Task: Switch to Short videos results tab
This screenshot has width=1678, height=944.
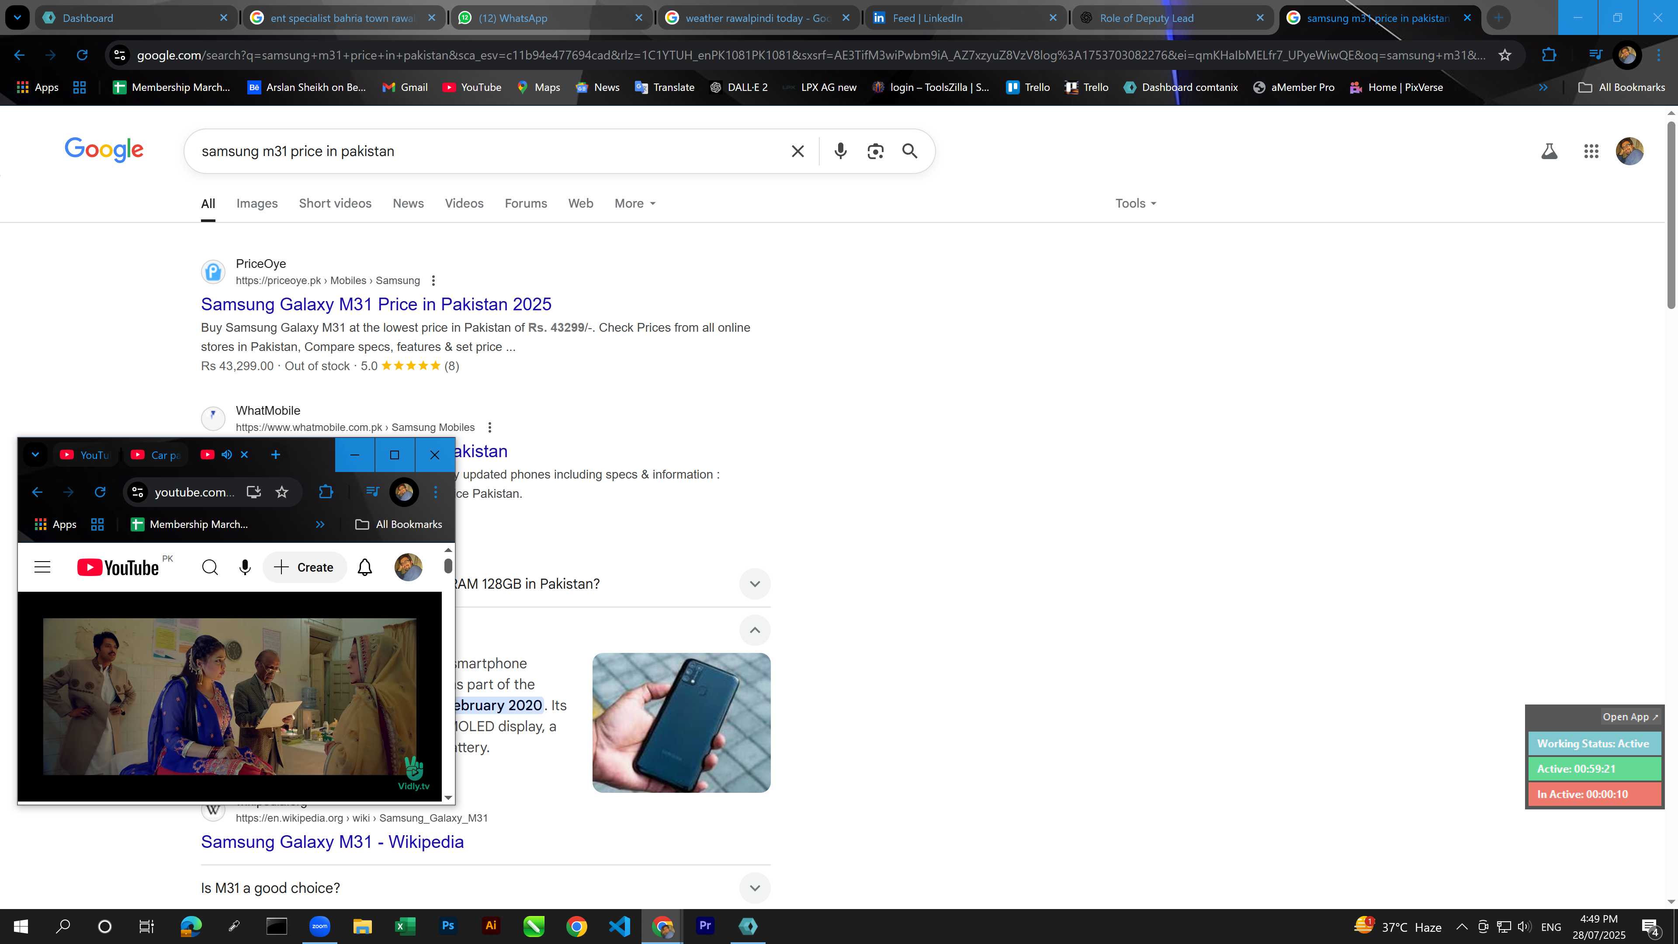Action: [335, 203]
